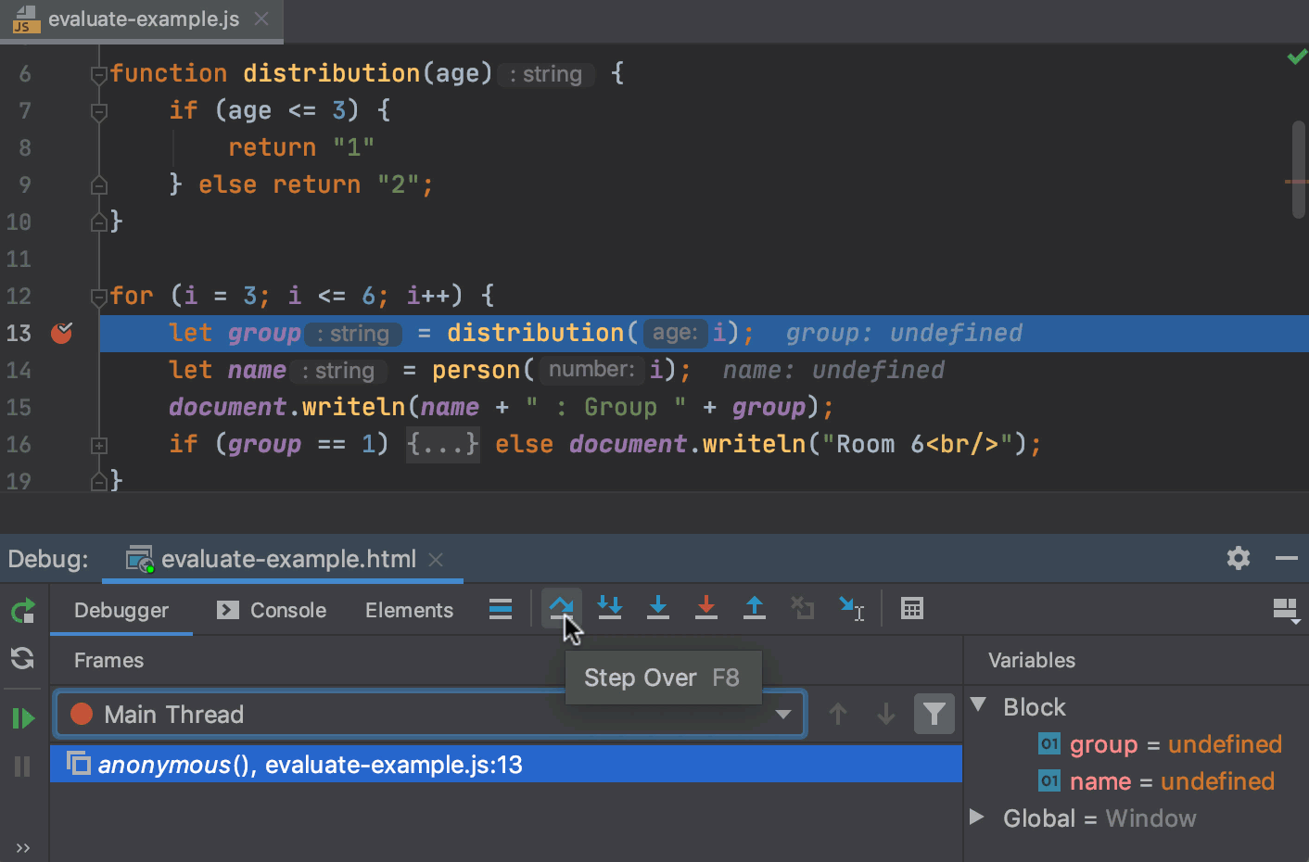
Task: Click the editor vertical scrollbar
Action: [1298, 169]
